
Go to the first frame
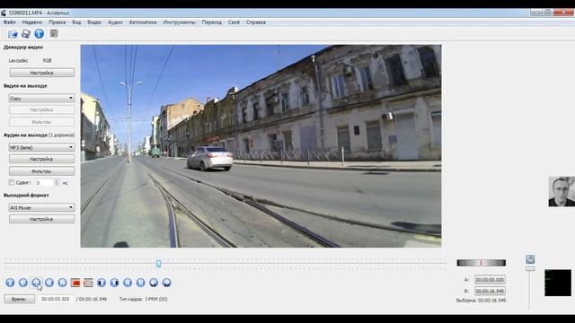click(128, 283)
